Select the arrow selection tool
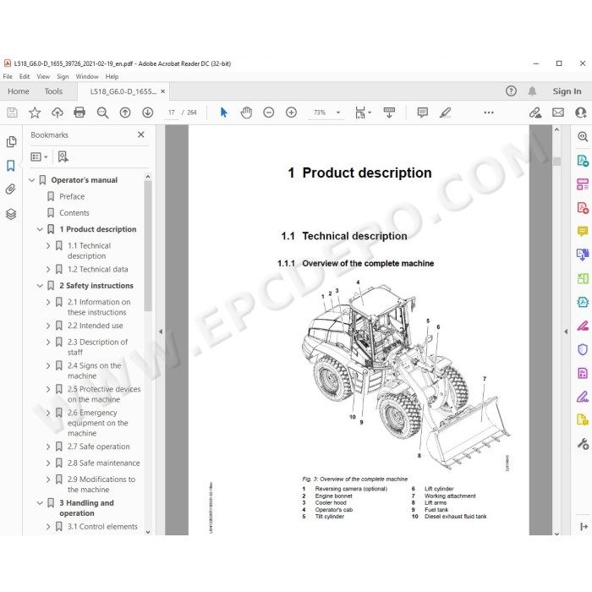Viewport: 592px width, 592px height. pyautogui.click(x=224, y=112)
